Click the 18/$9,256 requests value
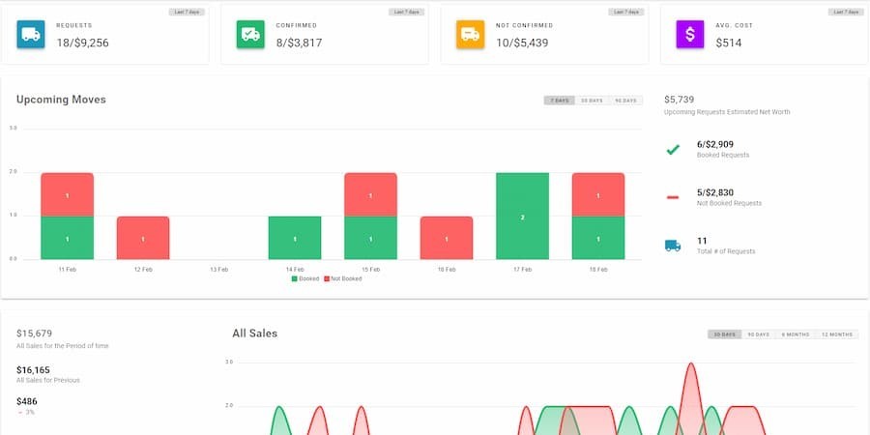Image resolution: width=870 pixels, height=435 pixels. (x=83, y=43)
